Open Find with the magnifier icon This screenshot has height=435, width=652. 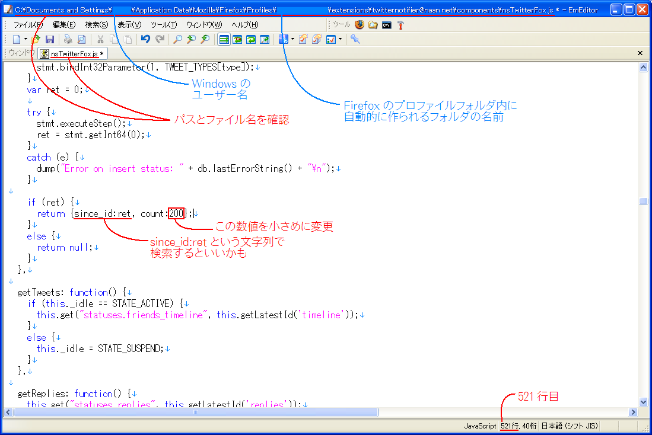tap(177, 39)
